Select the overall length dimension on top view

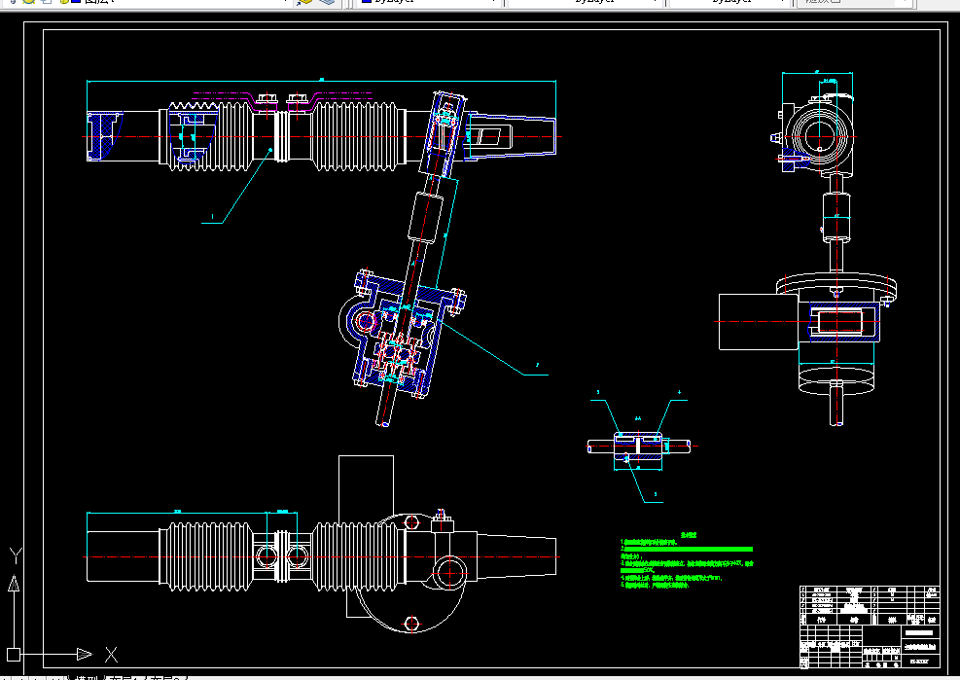[321, 80]
